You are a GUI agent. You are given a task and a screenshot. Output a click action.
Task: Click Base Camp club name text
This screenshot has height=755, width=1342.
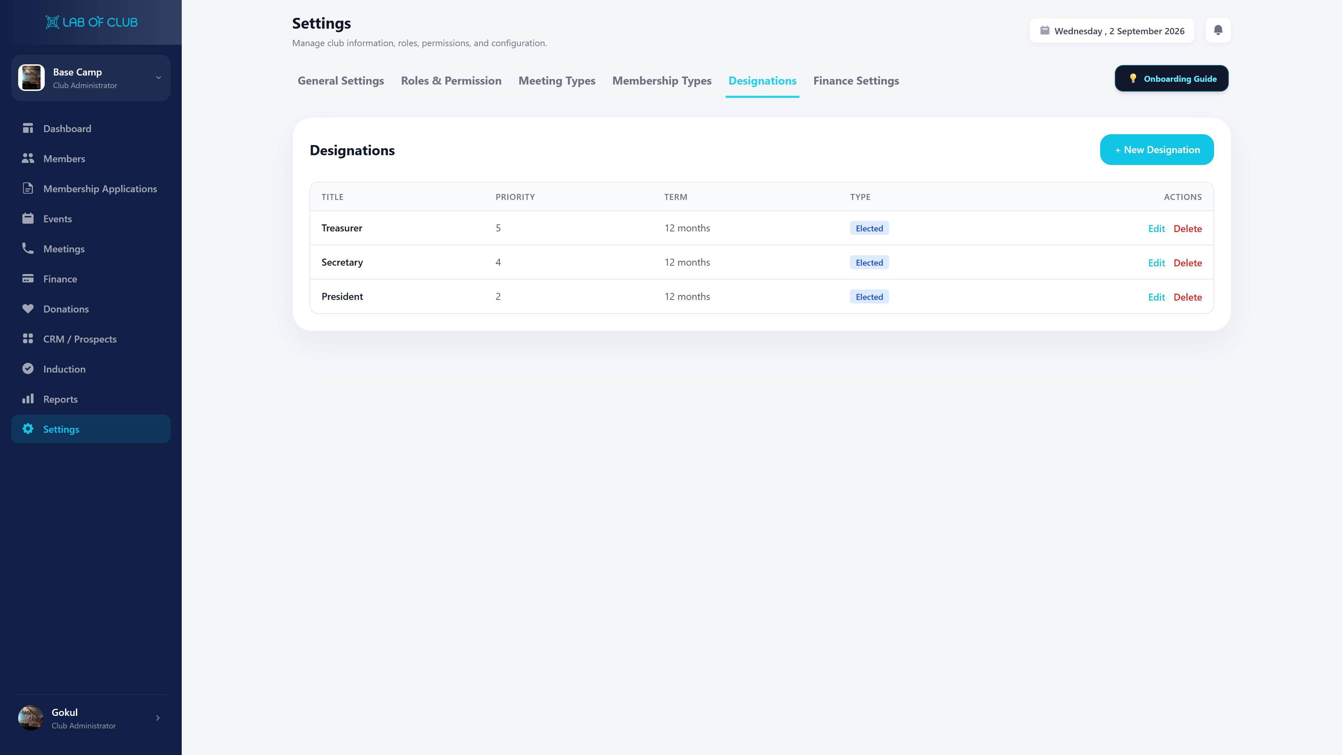pos(77,72)
